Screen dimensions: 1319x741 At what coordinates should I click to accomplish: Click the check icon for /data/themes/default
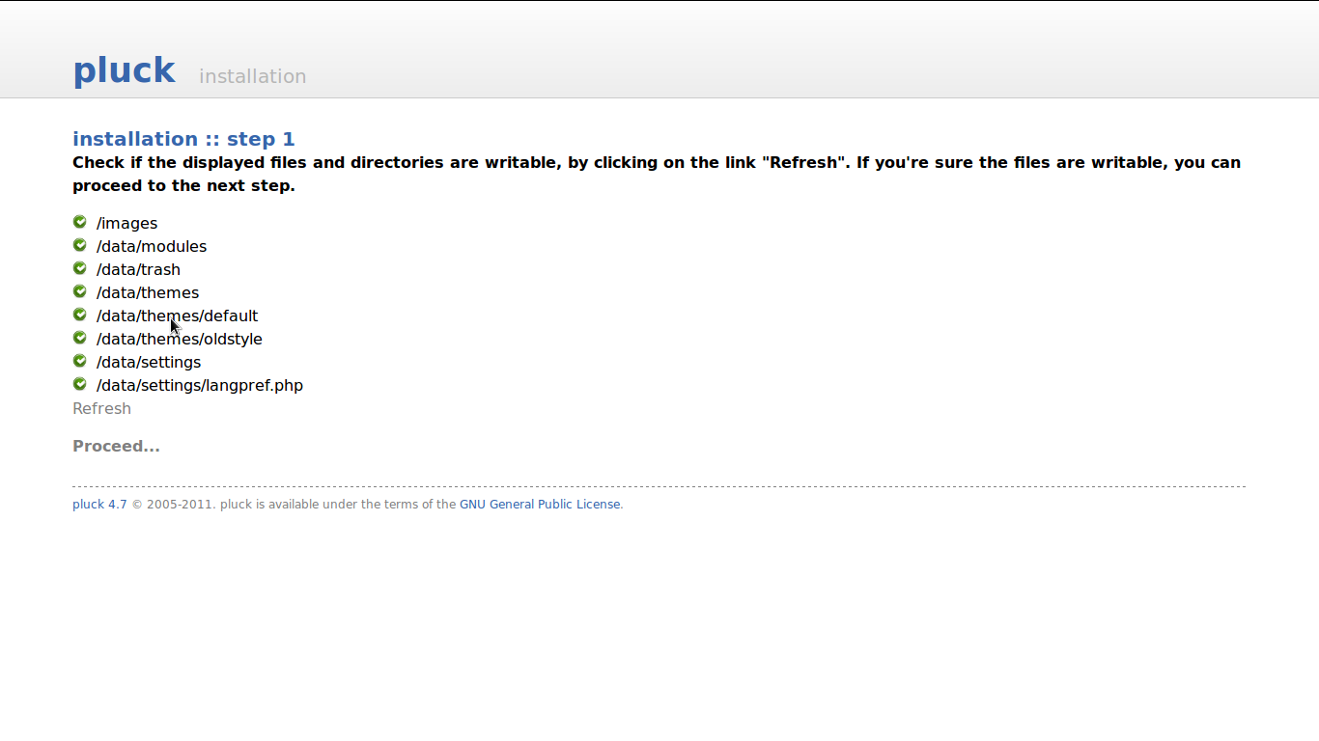point(80,315)
